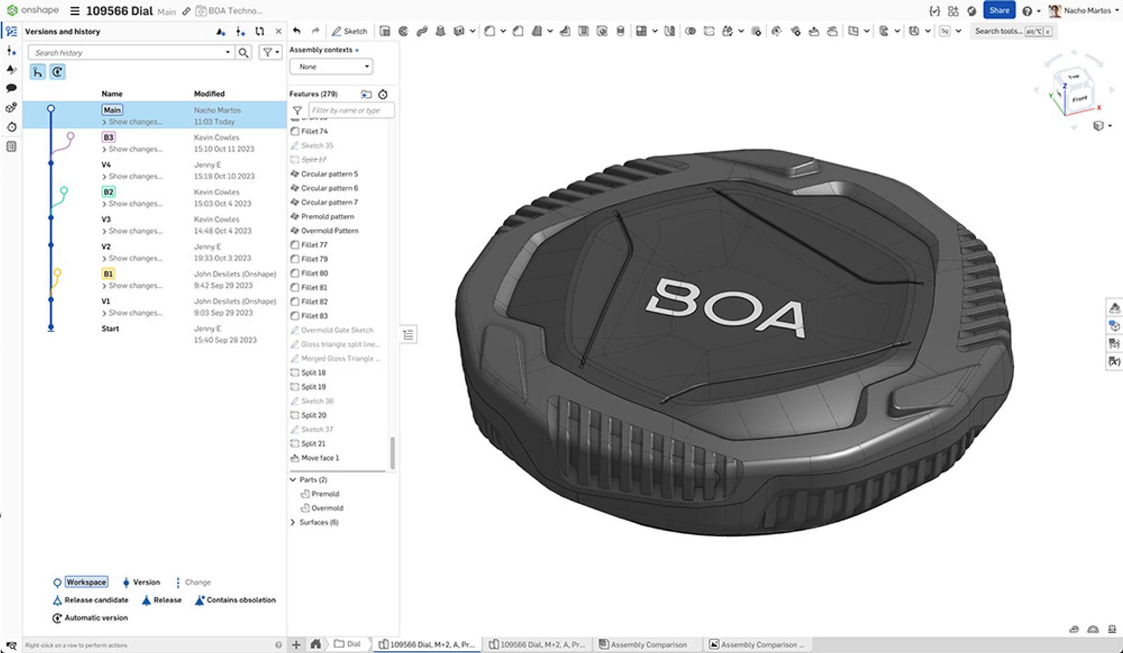Click the create version icon in panel header
This screenshot has width=1123, height=653.
tap(221, 32)
